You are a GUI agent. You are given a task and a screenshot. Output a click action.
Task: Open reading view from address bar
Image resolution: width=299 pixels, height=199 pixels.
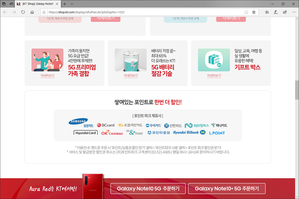tap(246, 12)
